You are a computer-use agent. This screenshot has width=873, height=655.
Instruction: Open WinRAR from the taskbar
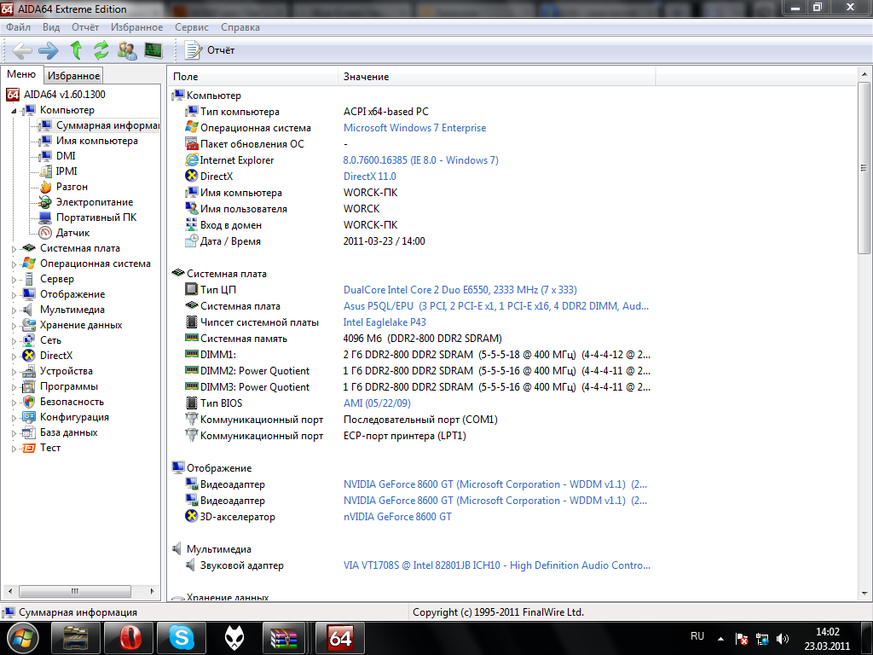pos(284,638)
